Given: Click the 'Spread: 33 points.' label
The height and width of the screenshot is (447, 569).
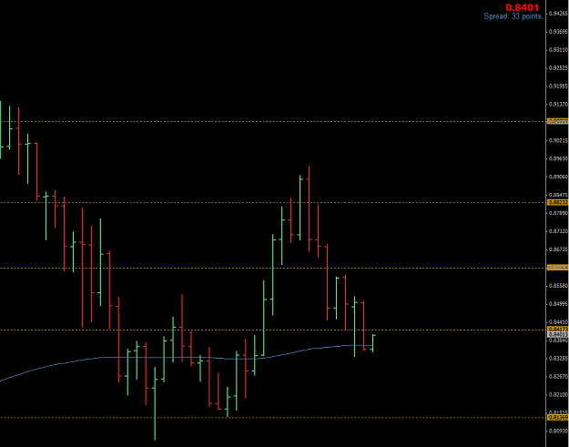Looking at the screenshot, I should tap(513, 16).
